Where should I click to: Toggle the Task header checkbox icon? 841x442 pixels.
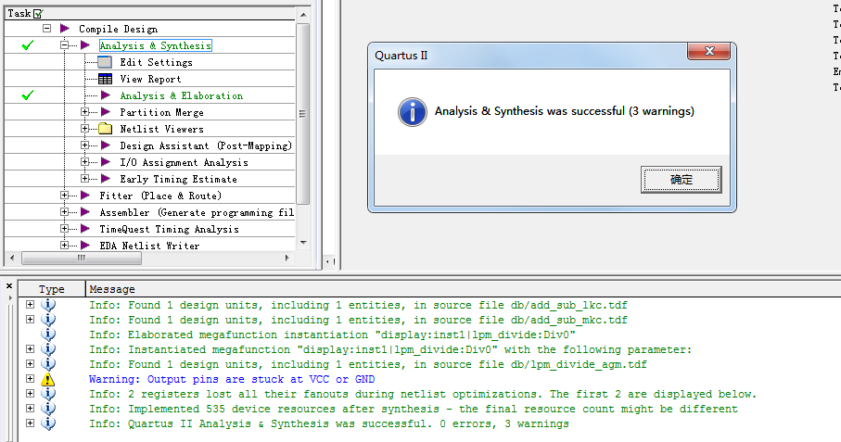click(38, 13)
